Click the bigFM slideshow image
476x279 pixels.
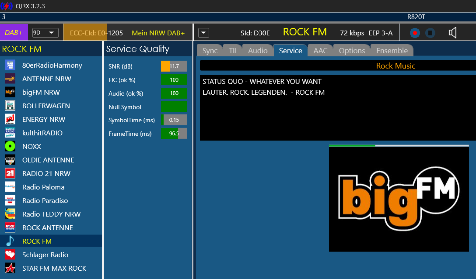pyautogui.click(x=399, y=199)
